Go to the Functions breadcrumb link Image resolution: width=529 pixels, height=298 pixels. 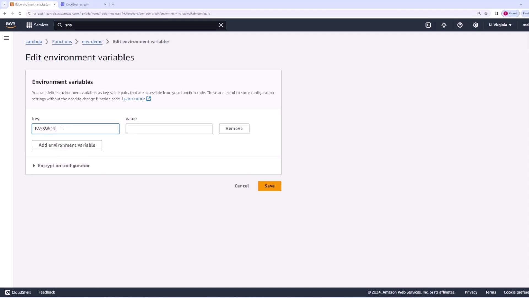[x=62, y=42]
